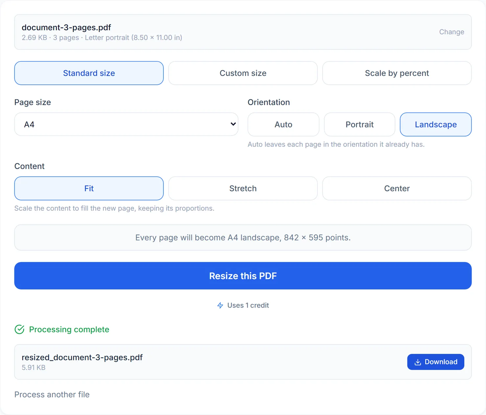
Task: Choose the Stretch content option
Action: pos(243,188)
